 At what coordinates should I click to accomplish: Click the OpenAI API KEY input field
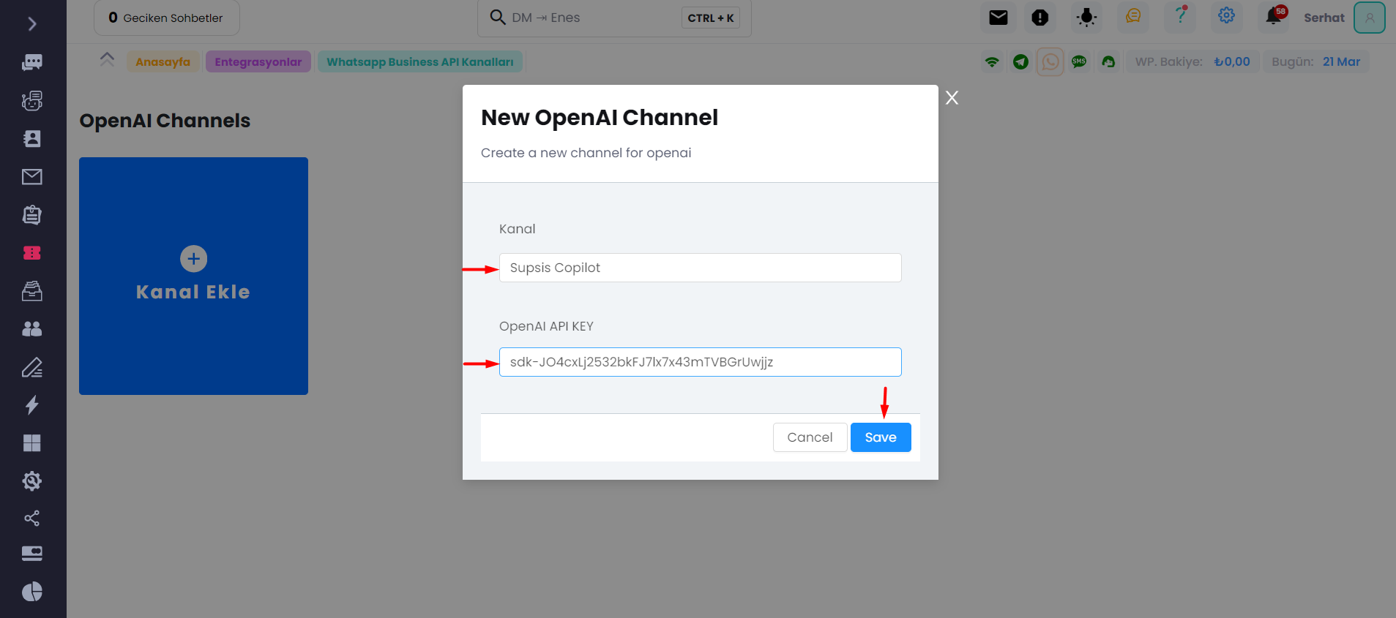coord(701,362)
